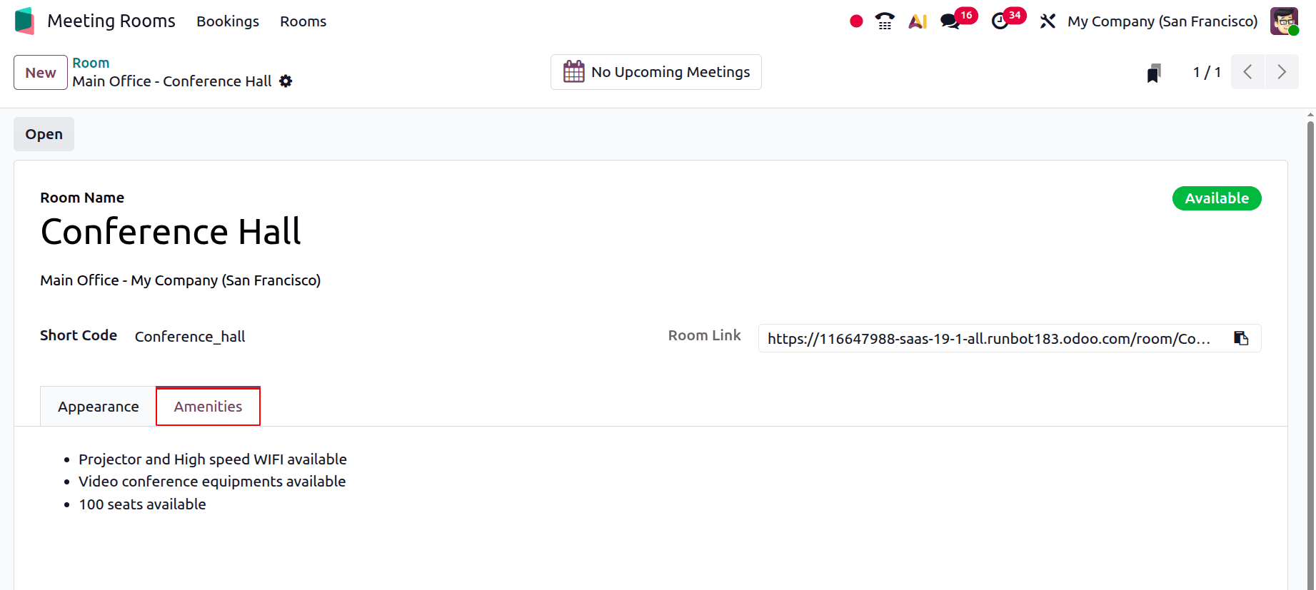1316x590 pixels.
Task: Click the Odoo Meeting Rooms app logo
Action: (24, 21)
